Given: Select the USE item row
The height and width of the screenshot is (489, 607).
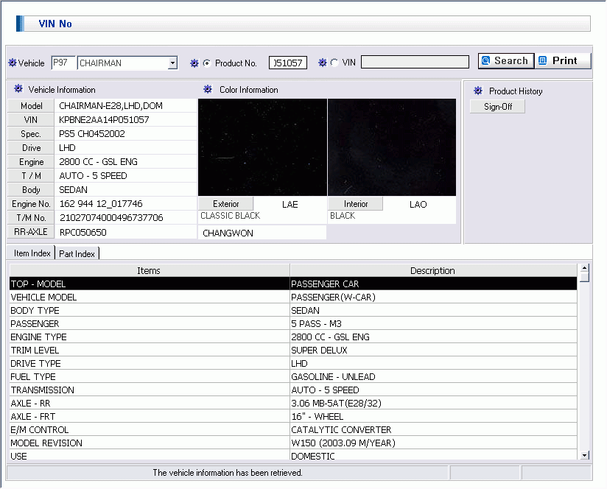Looking at the screenshot, I should (x=293, y=455).
